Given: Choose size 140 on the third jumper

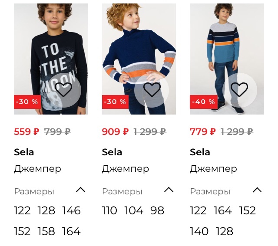Looking at the screenshot, I should [199, 231].
